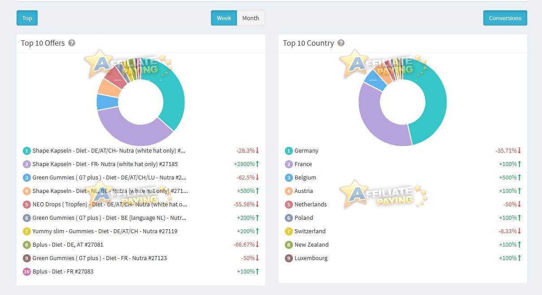
Task: Click the green up arrow next to +2900%
Action: tap(258, 164)
